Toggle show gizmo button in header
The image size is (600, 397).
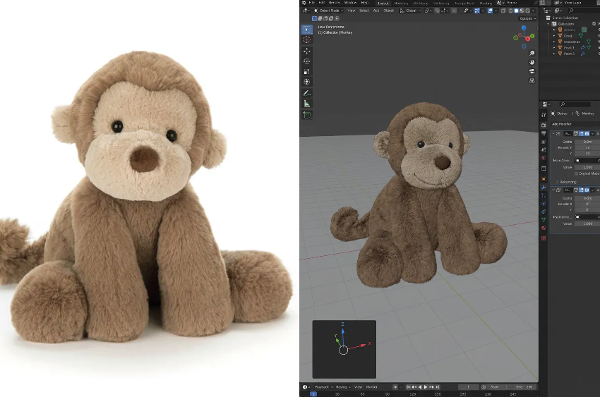pyautogui.click(x=477, y=11)
